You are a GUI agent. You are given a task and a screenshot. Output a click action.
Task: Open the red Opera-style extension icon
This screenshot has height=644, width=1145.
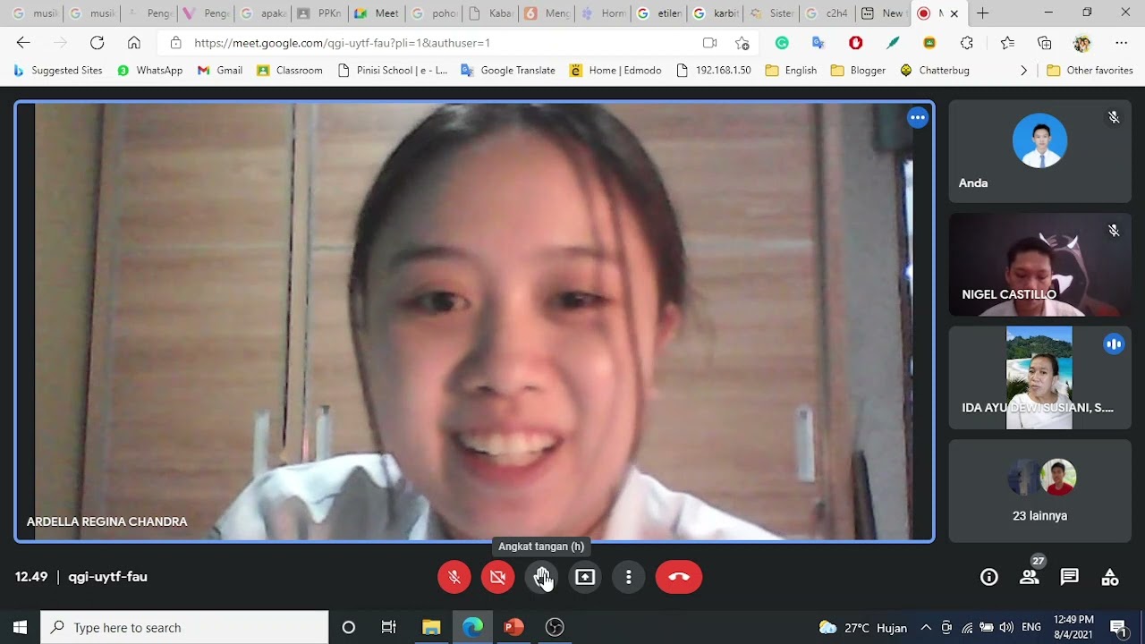click(856, 43)
